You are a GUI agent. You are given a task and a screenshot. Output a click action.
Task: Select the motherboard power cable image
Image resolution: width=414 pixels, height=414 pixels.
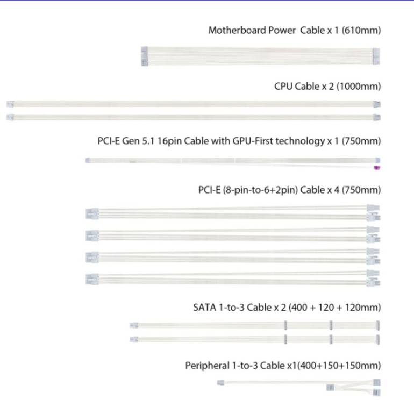tap(260, 56)
